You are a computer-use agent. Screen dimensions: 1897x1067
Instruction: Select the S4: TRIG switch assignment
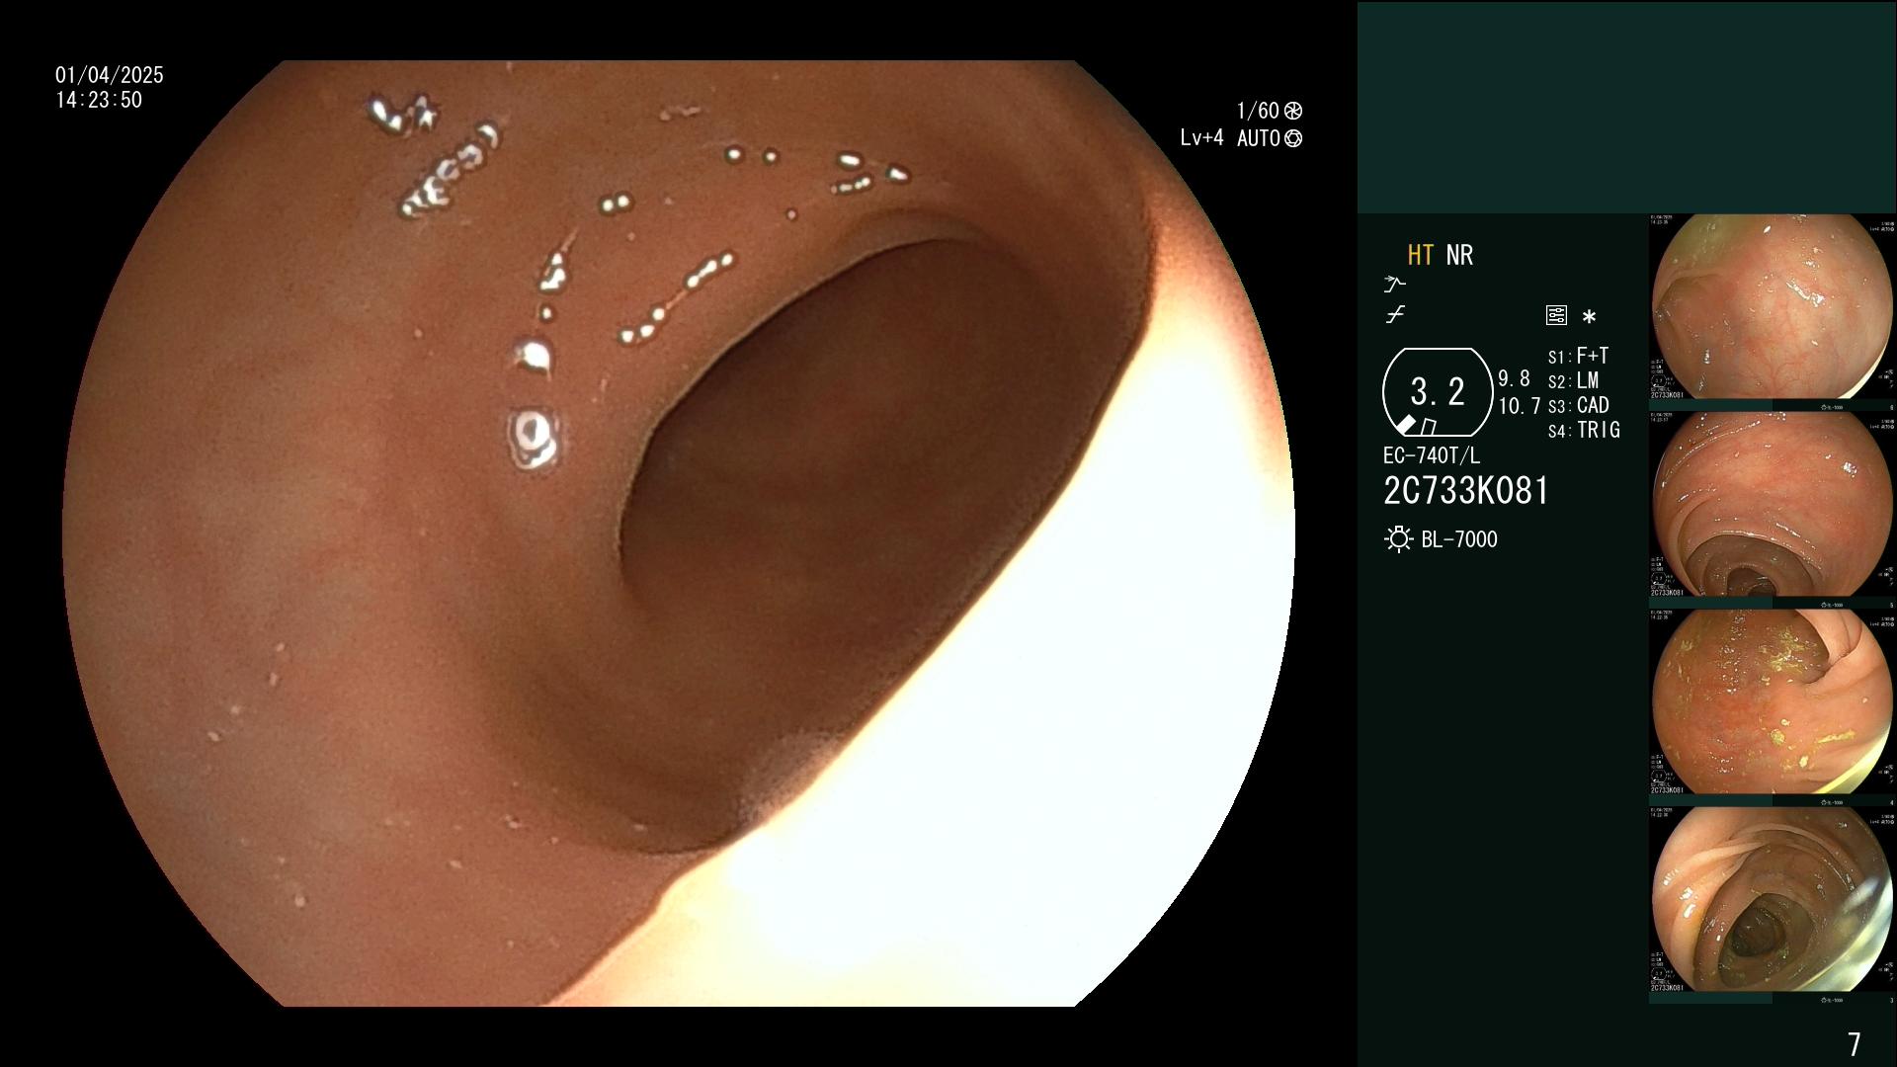[1585, 430]
